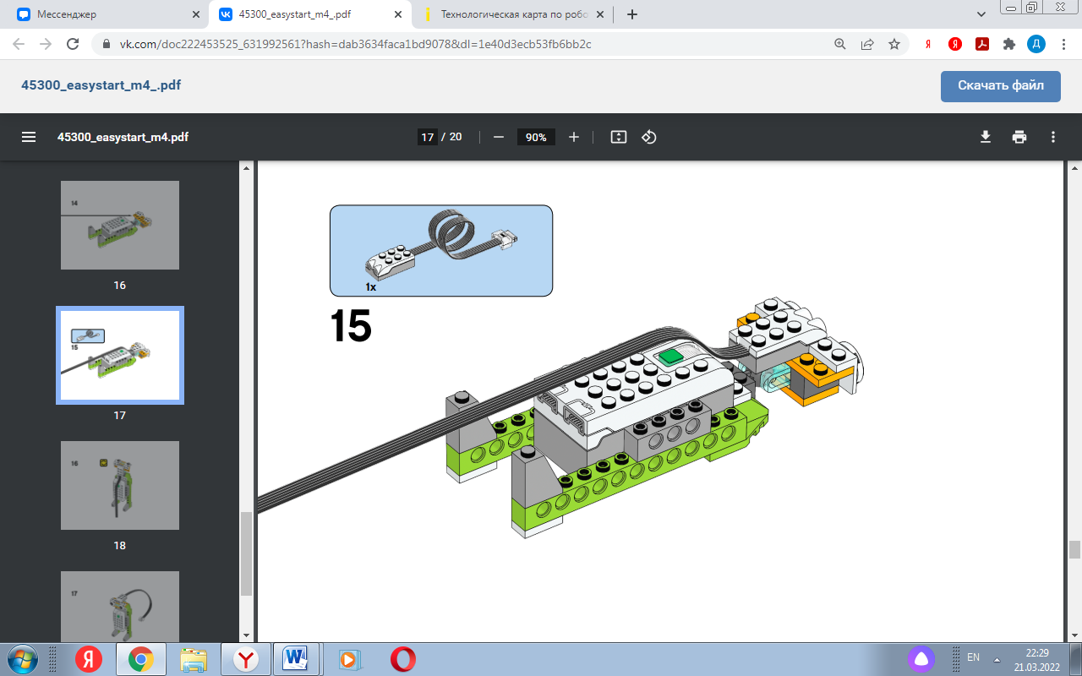Click the Скачать файл button
This screenshot has height=676, width=1082.
click(1001, 85)
